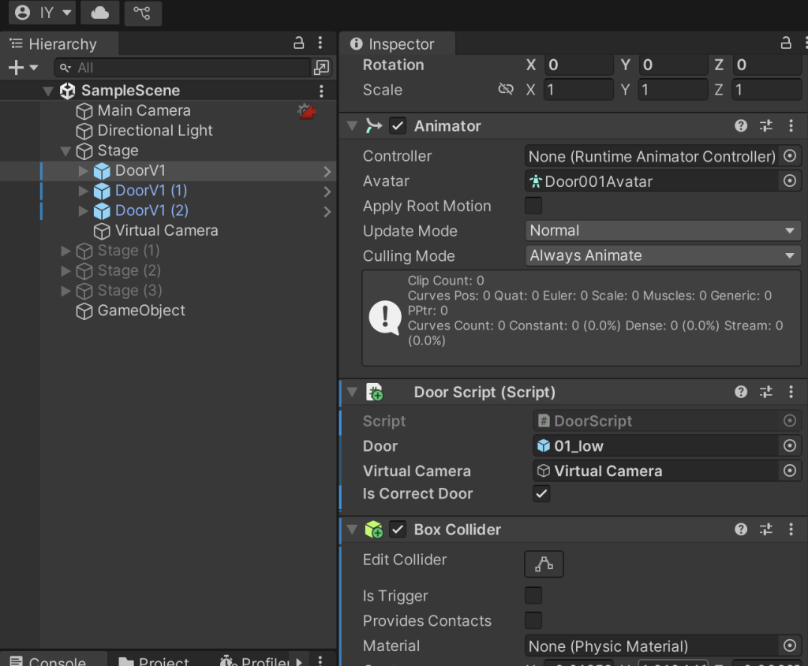This screenshot has height=666, width=808.
Task: Open Culling Mode dropdown
Action: 663,256
